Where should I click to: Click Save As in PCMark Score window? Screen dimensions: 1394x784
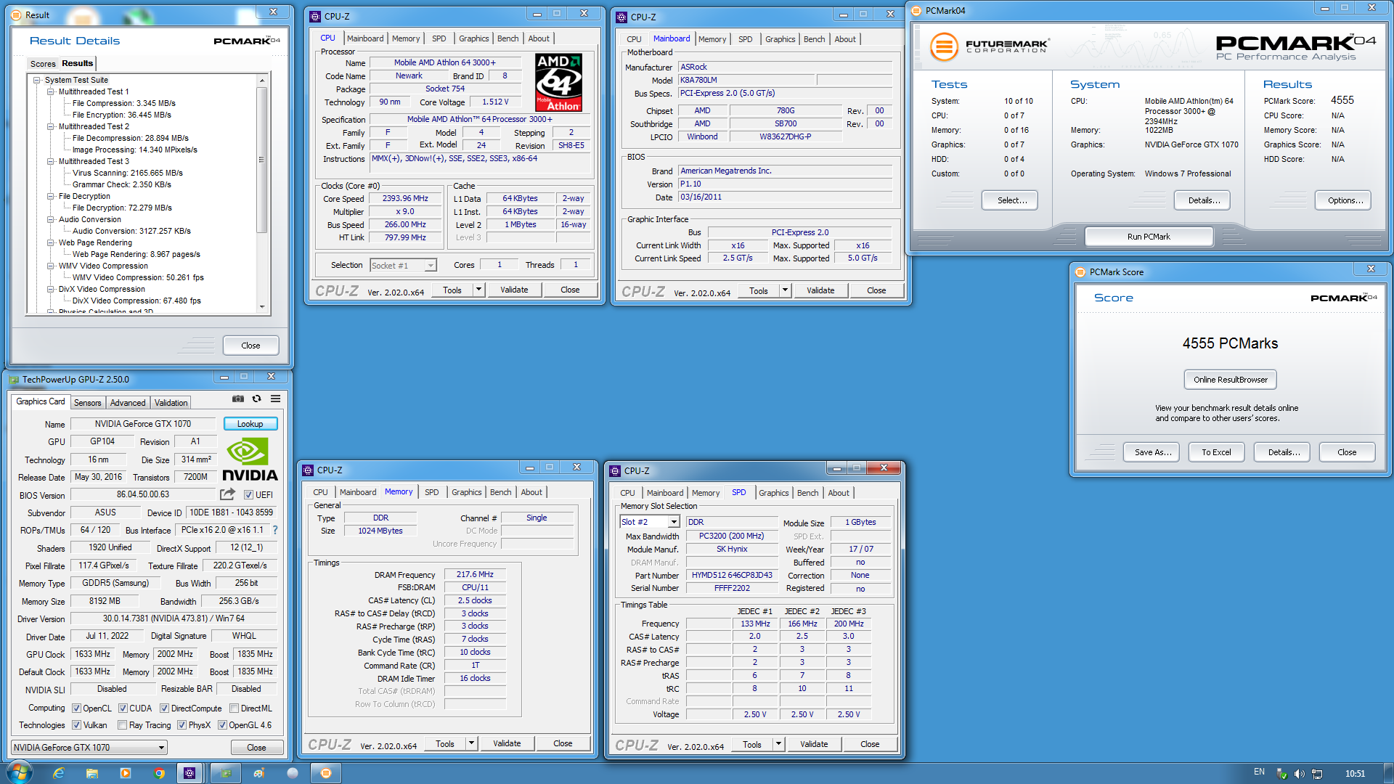point(1153,452)
